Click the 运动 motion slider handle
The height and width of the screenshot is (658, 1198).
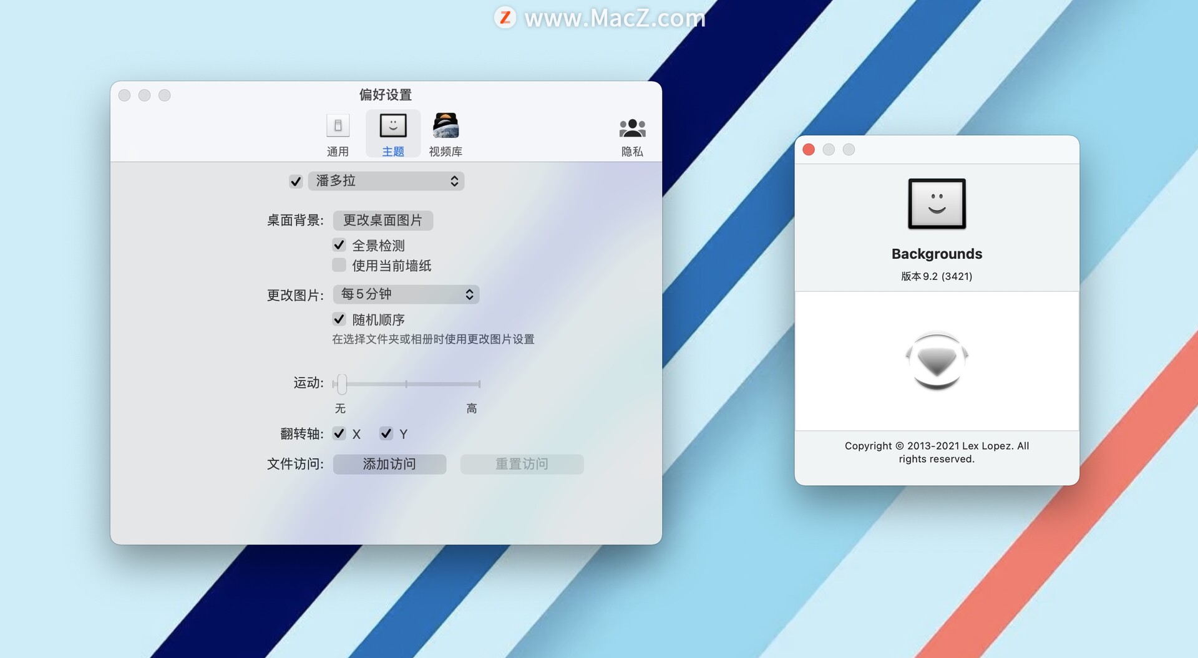click(x=341, y=384)
